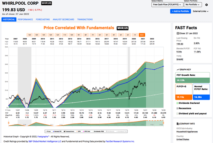
Task: Open the Fastgraphs copyright link
Action: tap(43, 136)
